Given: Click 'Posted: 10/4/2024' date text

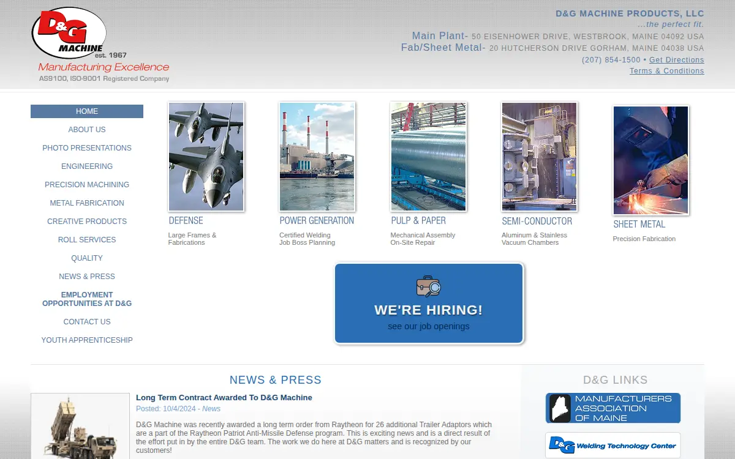Looking at the screenshot, I should point(165,409).
